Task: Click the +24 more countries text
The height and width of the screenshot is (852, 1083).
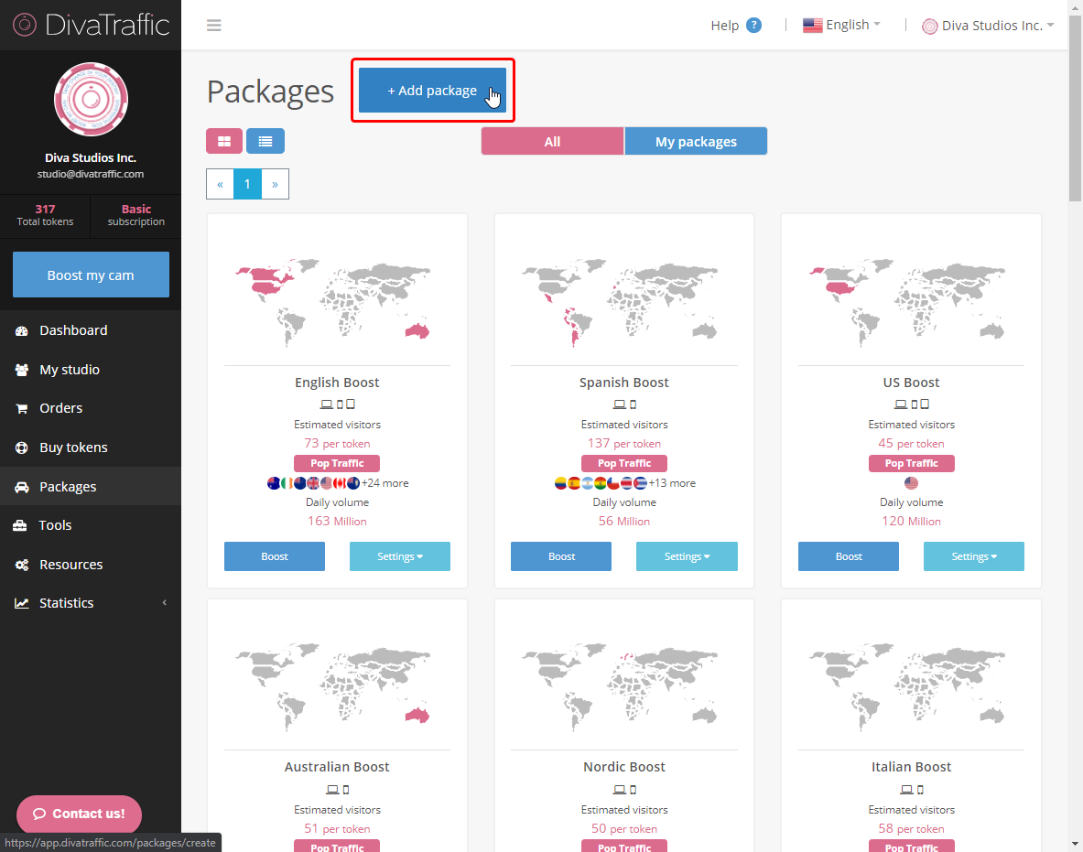Action: pyautogui.click(x=385, y=483)
